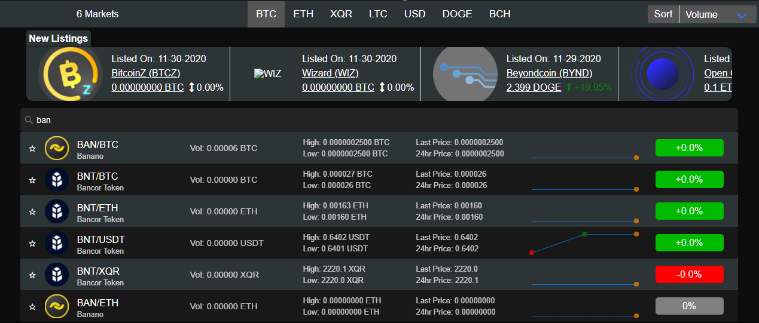The height and width of the screenshot is (323, 759).
Task: Click the '6 Markets' count label
Action: coord(97,14)
